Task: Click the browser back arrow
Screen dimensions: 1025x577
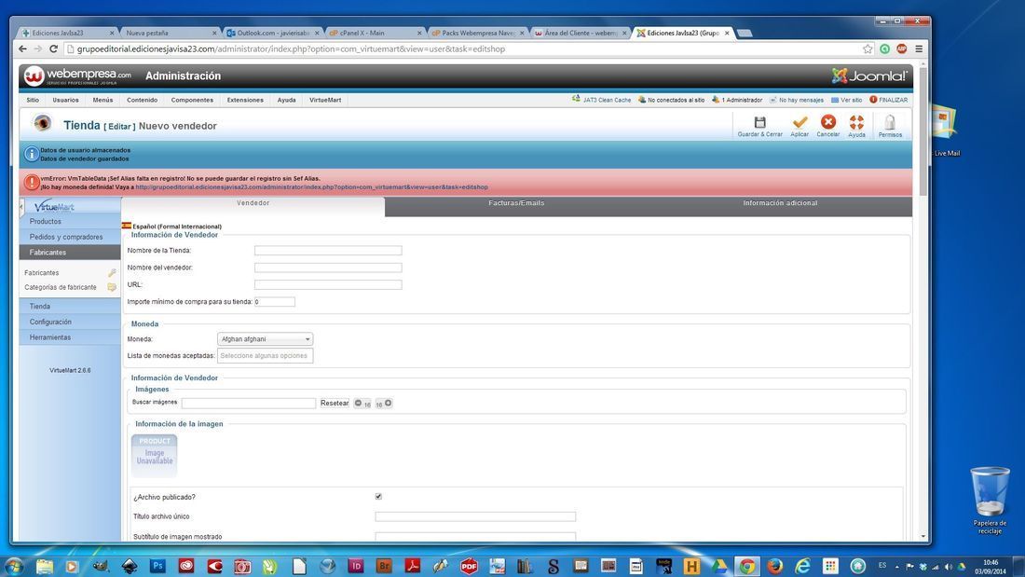Action: coord(23,49)
